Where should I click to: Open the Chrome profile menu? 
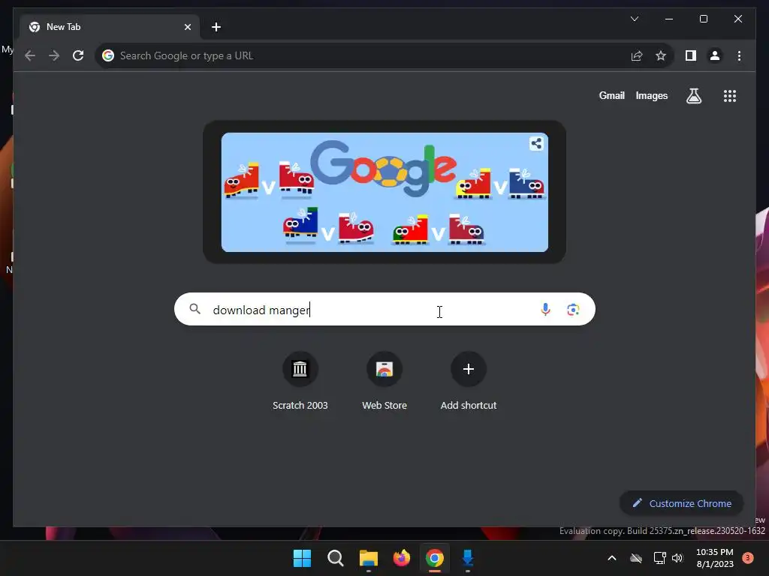pyautogui.click(x=715, y=55)
